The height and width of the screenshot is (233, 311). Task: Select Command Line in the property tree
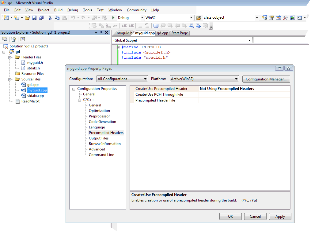click(x=101, y=155)
